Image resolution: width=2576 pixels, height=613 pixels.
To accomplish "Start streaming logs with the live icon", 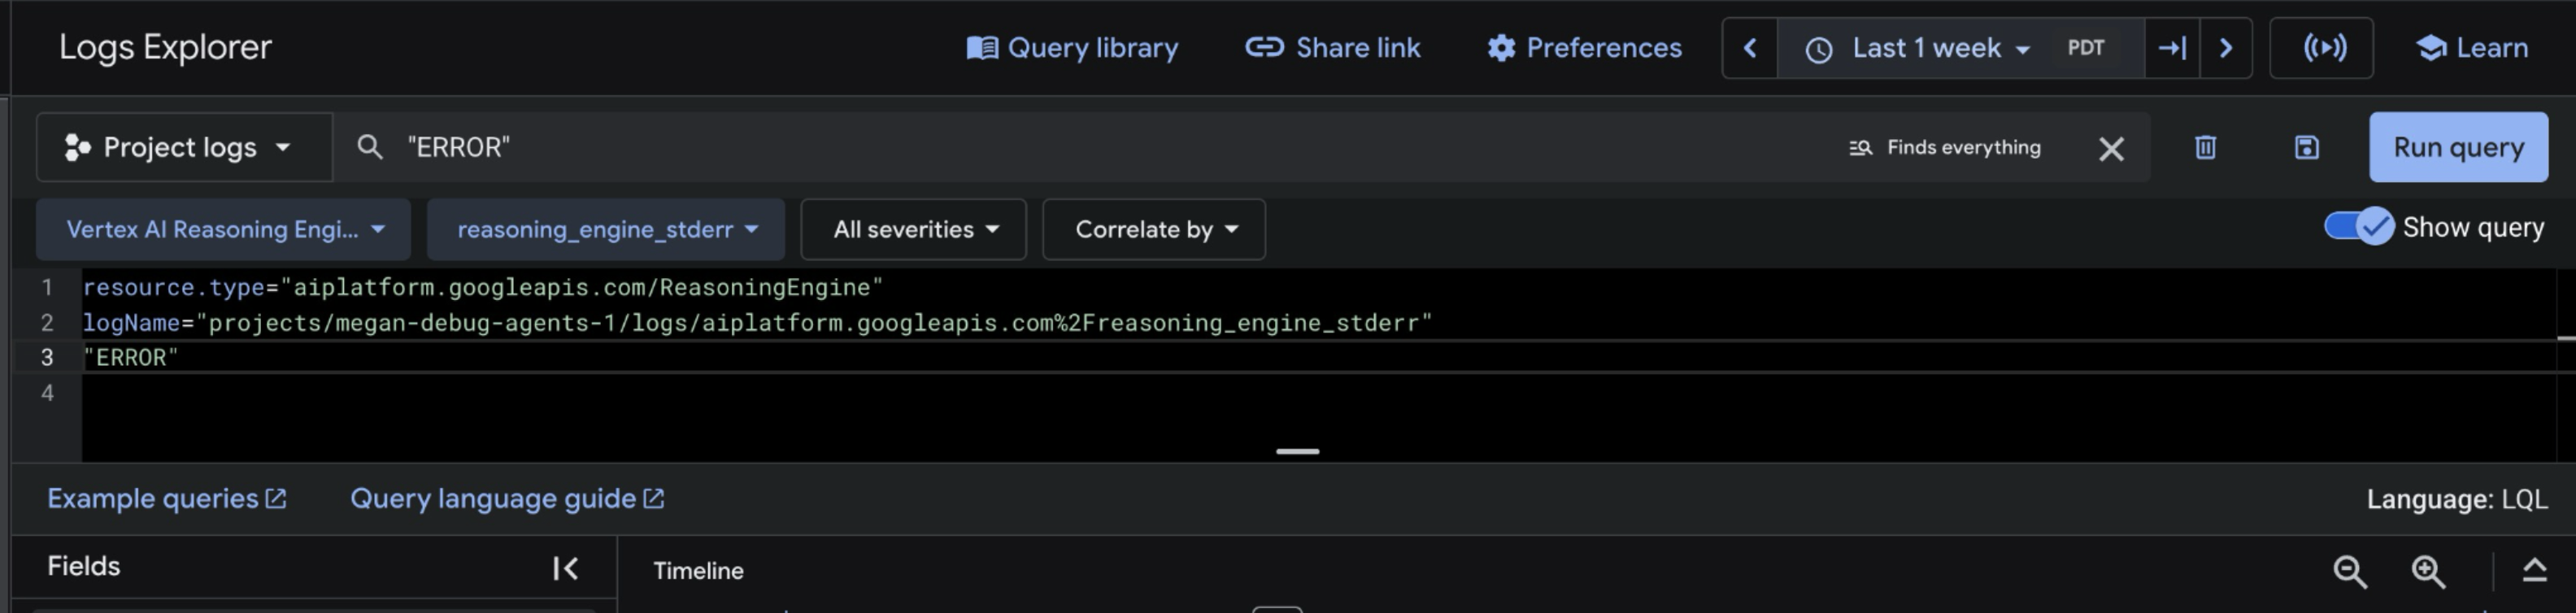I will [x=2324, y=48].
